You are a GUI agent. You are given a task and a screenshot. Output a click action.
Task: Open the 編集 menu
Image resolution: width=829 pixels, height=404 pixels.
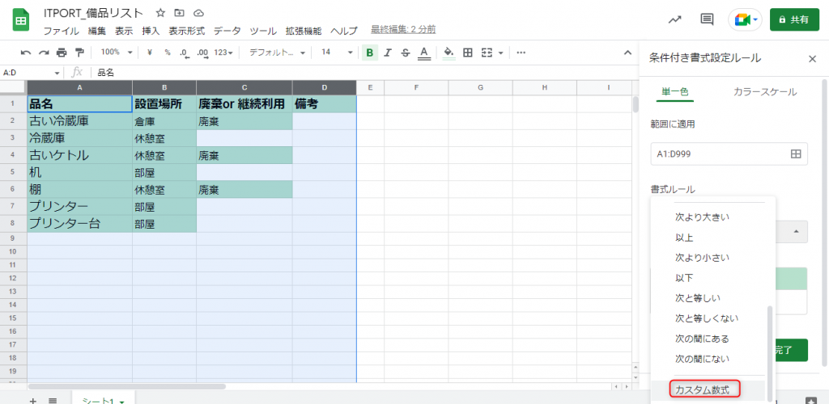click(97, 31)
